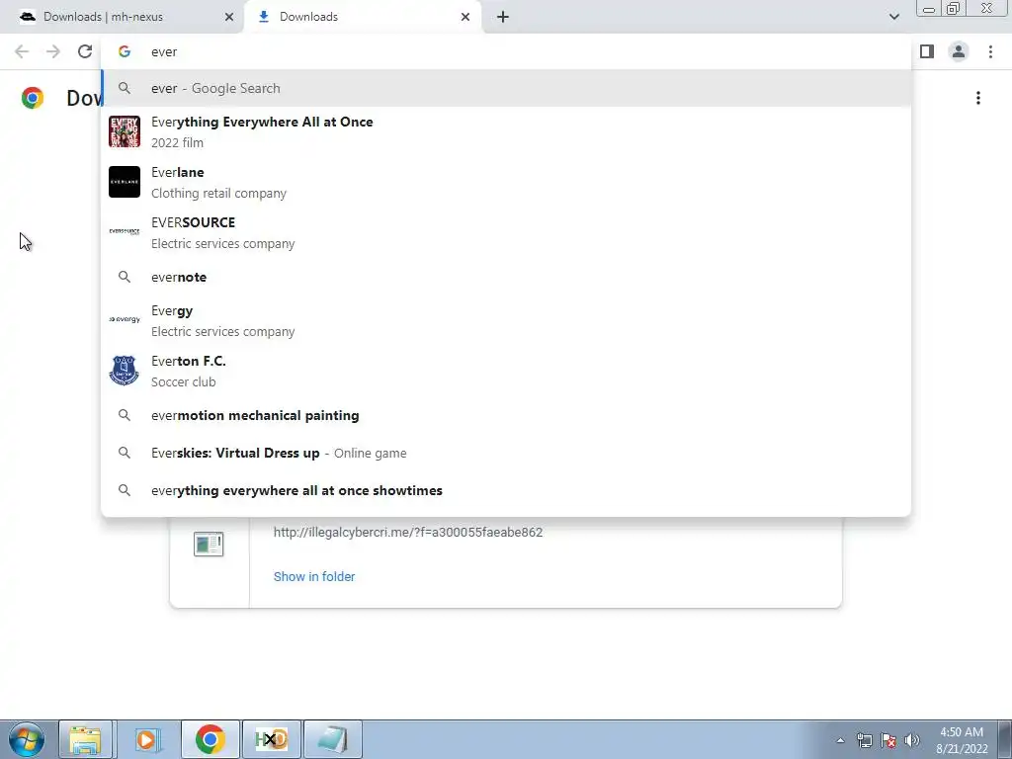Click 'Show in folder' link

click(x=314, y=576)
